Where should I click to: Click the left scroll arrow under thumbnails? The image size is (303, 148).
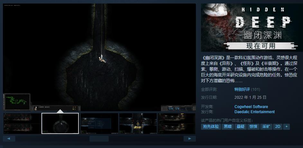click(9, 139)
